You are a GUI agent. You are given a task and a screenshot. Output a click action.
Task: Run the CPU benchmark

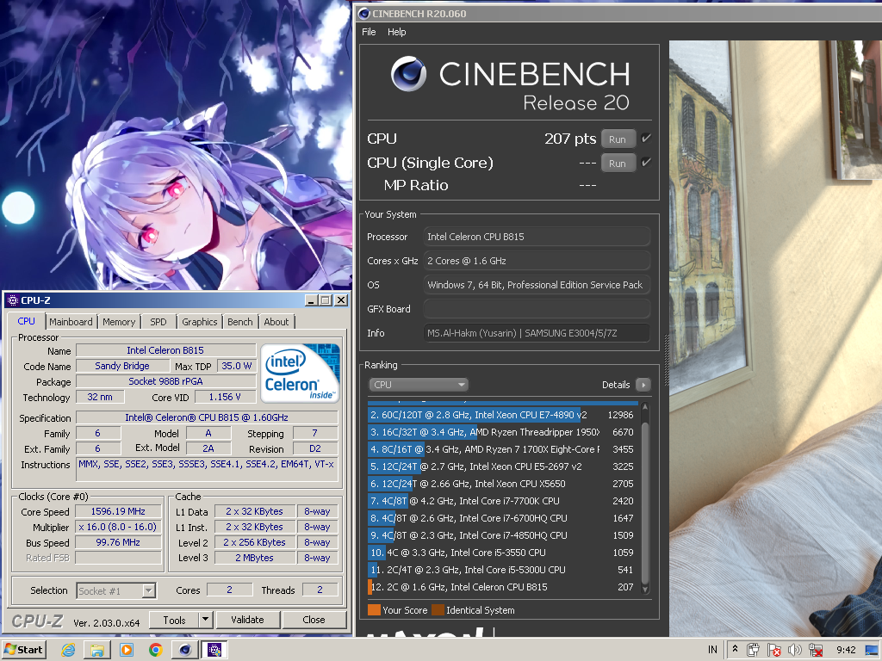point(618,139)
